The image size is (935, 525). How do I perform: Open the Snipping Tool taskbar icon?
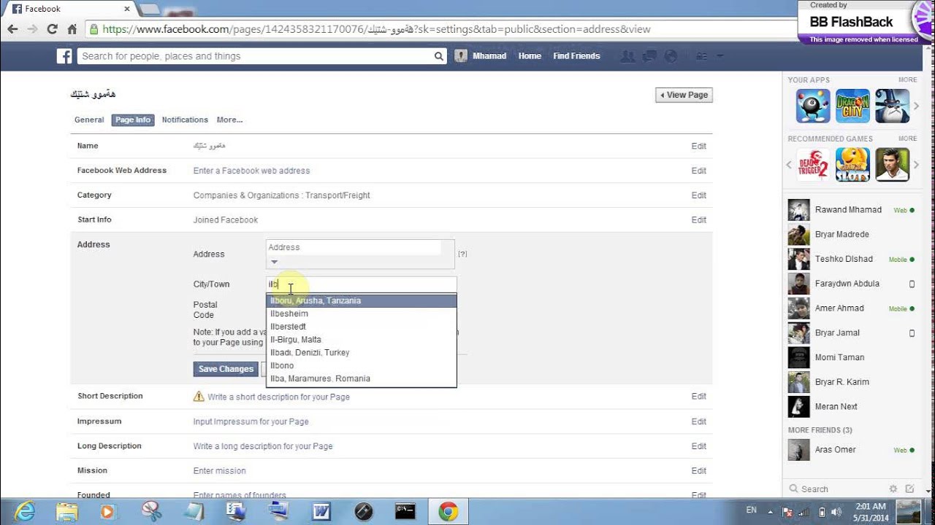pos(151,511)
